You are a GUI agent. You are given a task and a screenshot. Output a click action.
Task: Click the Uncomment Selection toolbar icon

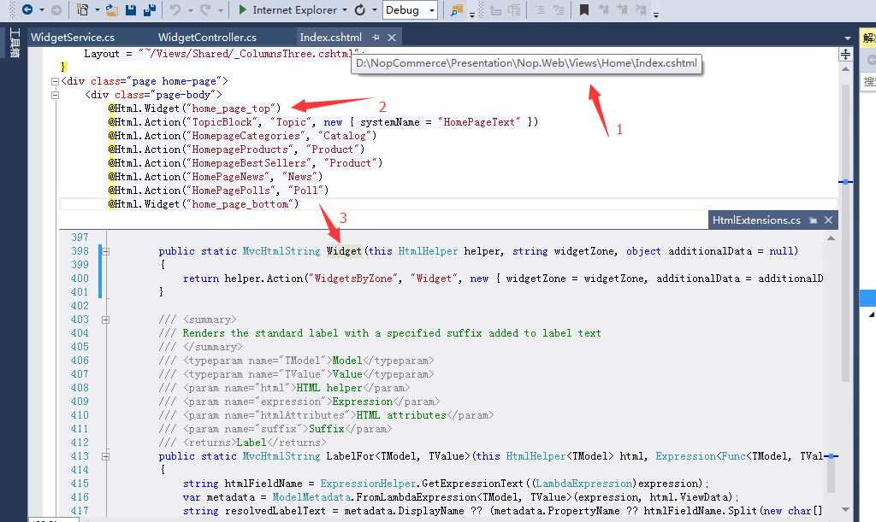[514, 10]
